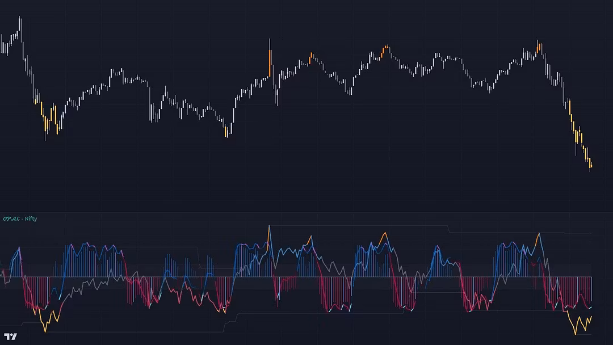
Task: Click the last yellow candle at far right
Action: (591, 165)
